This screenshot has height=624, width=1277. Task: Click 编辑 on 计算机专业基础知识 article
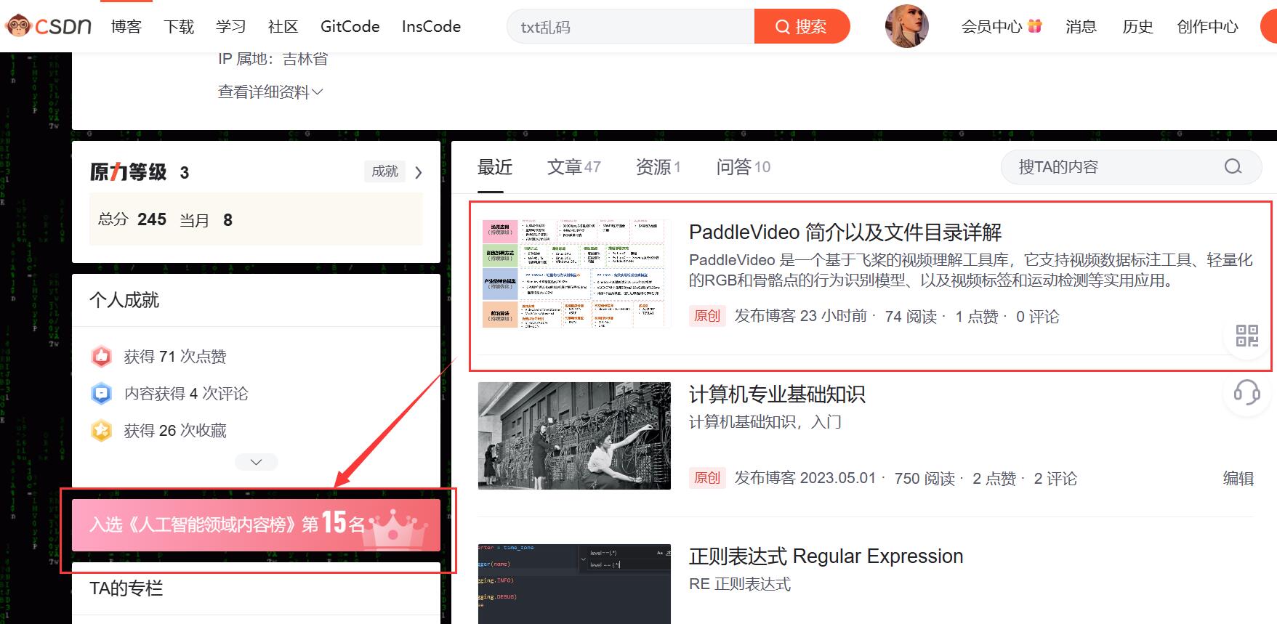(x=1238, y=478)
